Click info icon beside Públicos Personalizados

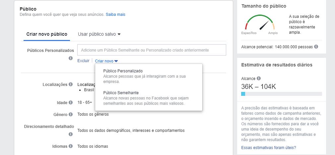70,58
